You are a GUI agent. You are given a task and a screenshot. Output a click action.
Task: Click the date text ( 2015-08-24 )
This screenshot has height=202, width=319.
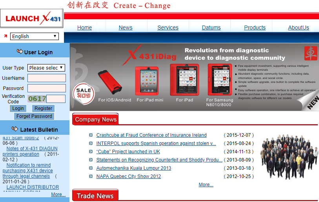pyautogui.click(x=239, y=143)
